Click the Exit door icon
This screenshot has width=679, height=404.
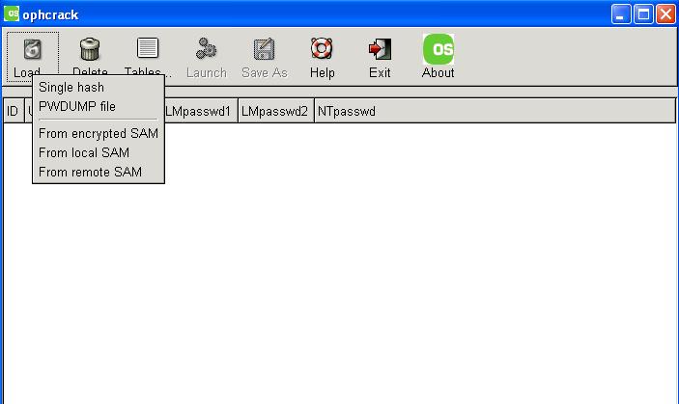(380, 49)
